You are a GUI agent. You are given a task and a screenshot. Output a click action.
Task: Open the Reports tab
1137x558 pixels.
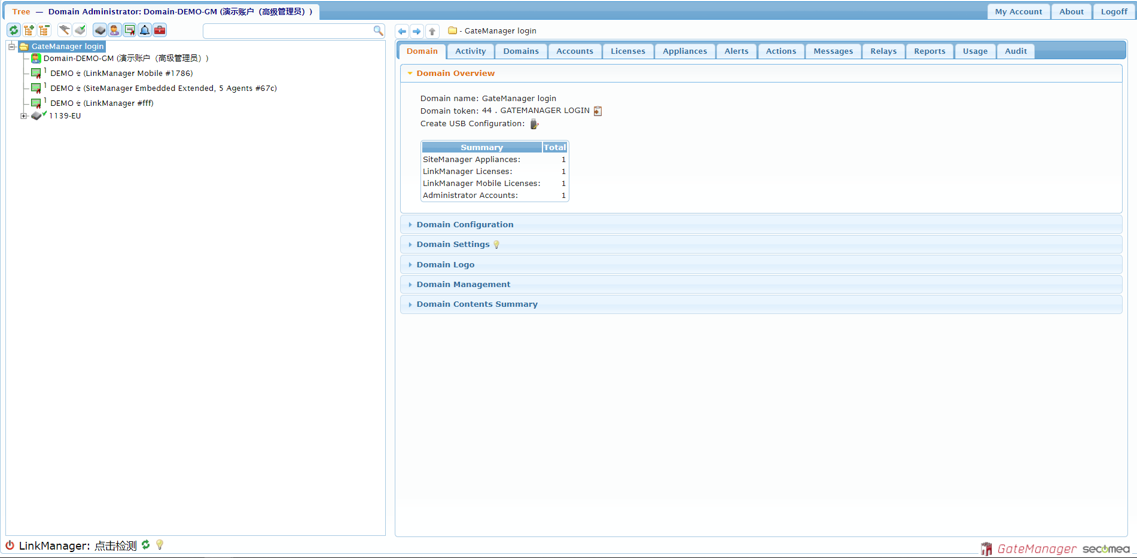929,51
